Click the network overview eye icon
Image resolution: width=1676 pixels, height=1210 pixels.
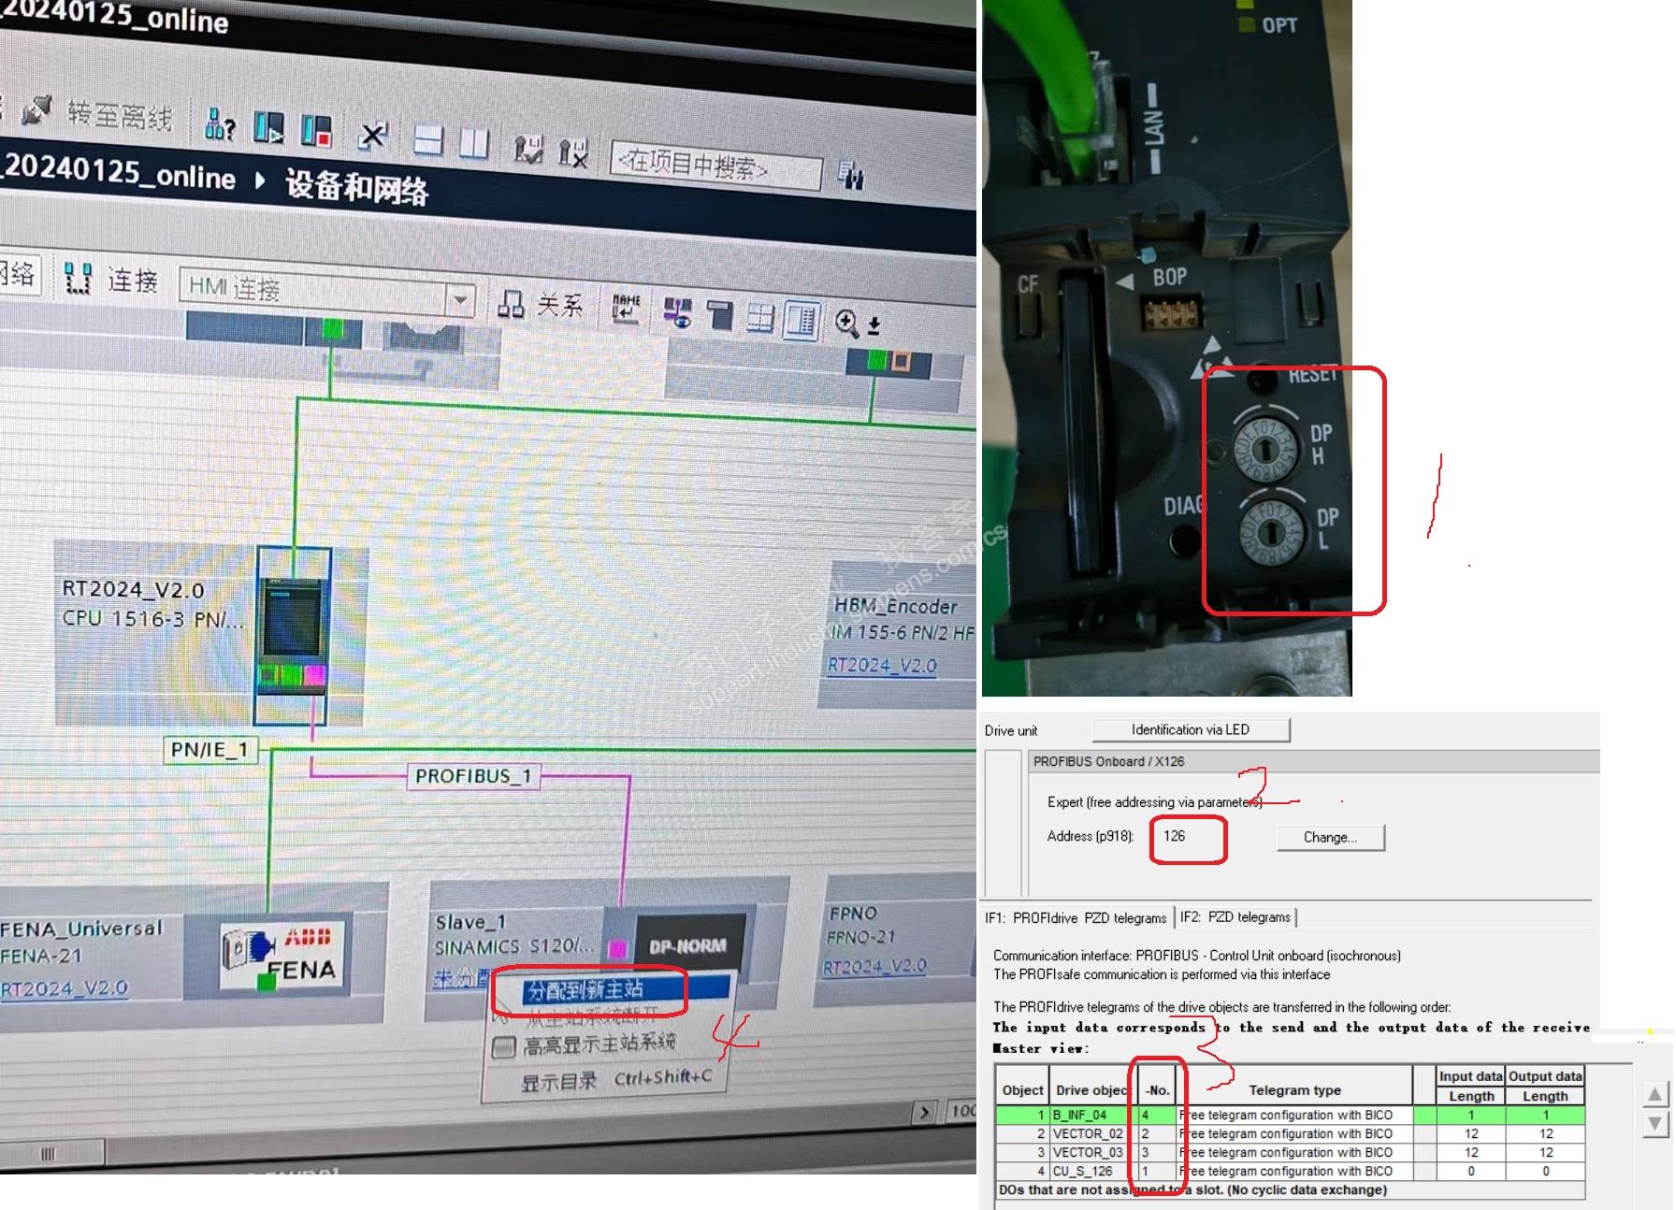(677, 313)
